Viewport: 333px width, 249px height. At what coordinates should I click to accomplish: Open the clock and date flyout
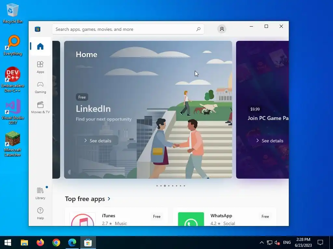(x=303, y=243)
